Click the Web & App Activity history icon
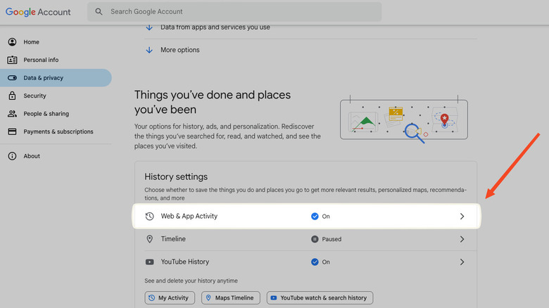Screen dimensions: 549x308 pos(150,217)
